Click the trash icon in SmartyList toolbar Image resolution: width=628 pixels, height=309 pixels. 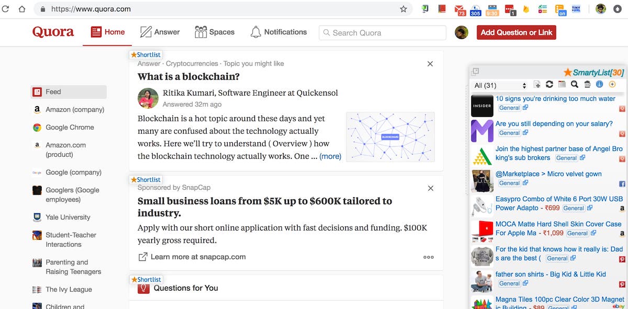click(x=587, y=85)
